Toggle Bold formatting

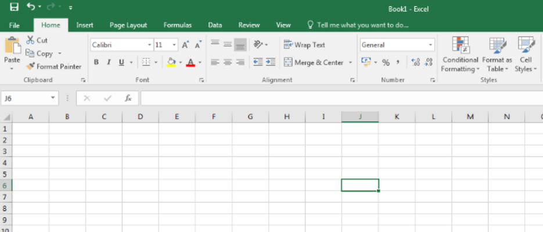pos(96,62)
